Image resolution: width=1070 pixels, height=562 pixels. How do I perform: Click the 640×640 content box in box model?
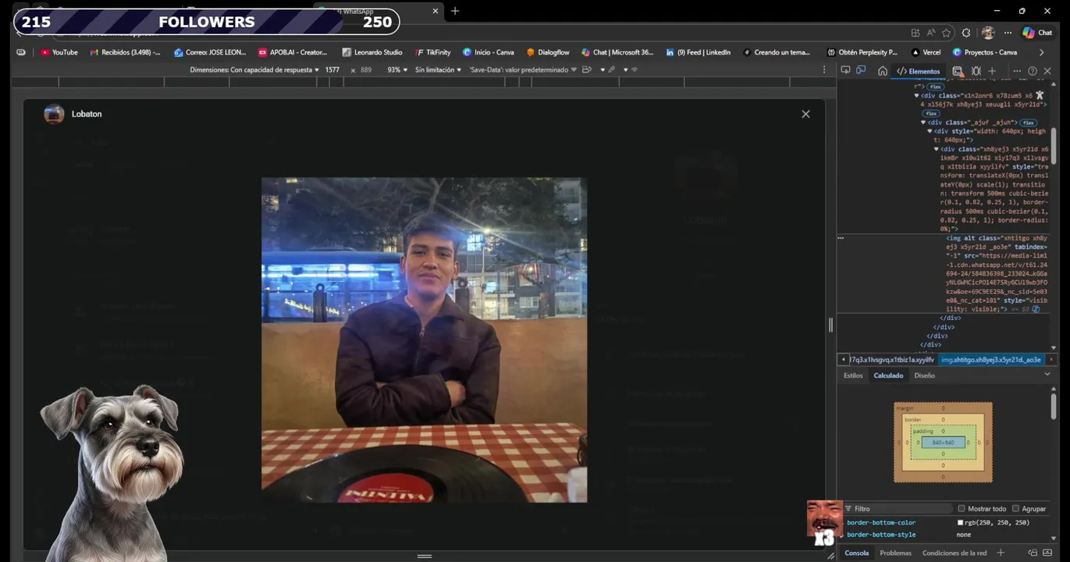943,443
